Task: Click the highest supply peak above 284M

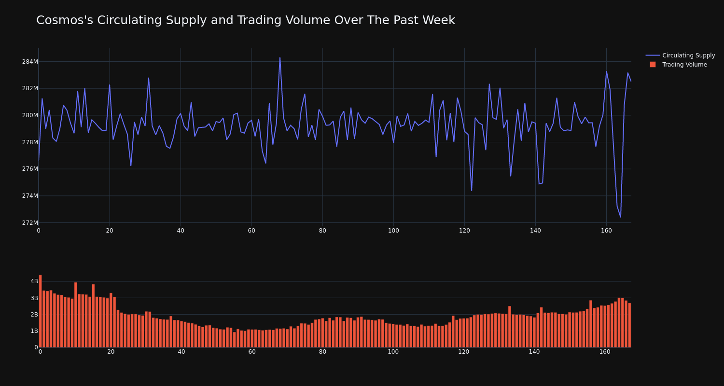Action: 280,58
